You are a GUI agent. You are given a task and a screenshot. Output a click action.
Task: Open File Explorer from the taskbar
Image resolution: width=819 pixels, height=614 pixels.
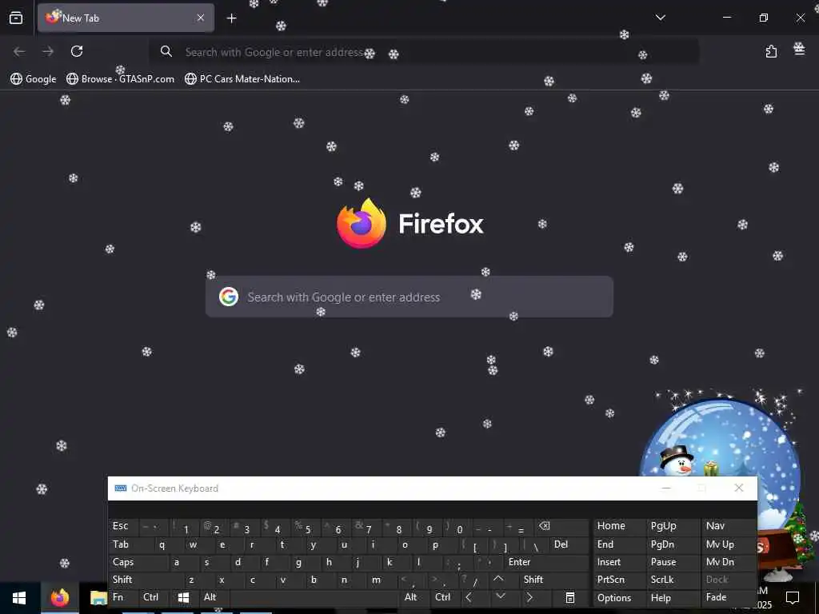pos(98,598)
